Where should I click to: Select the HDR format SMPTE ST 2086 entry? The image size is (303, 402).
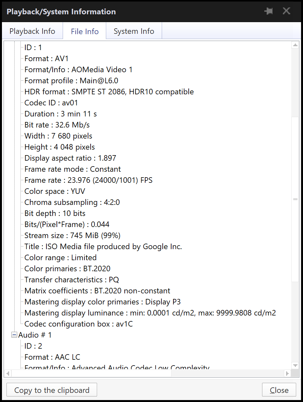tap(109, 92)
